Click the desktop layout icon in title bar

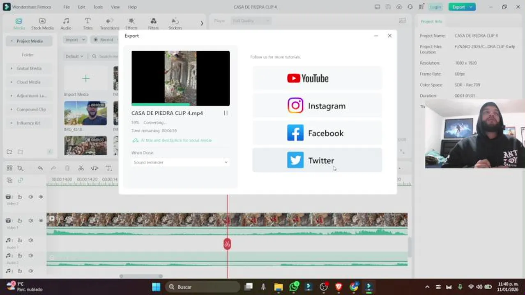tap(377, 7)
